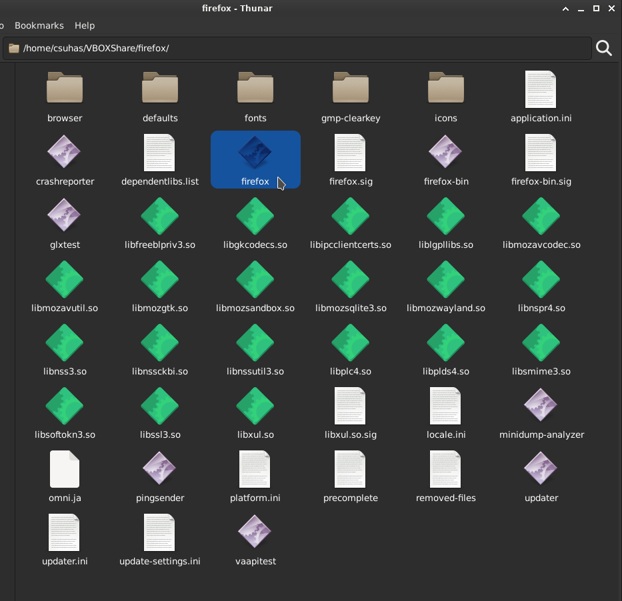Image resolution: width=622 pixels, height=601 pixels.
Task: Select the libgkcodecs.so library icon
Action: click(255, 216)
